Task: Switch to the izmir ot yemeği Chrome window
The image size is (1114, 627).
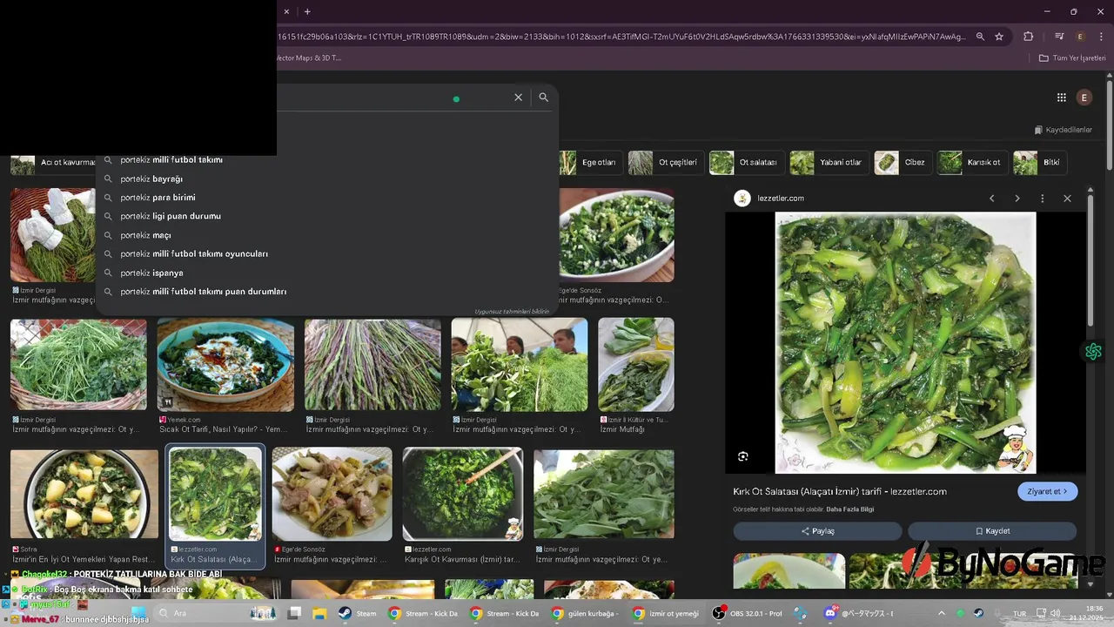Action: pos(666,613)
